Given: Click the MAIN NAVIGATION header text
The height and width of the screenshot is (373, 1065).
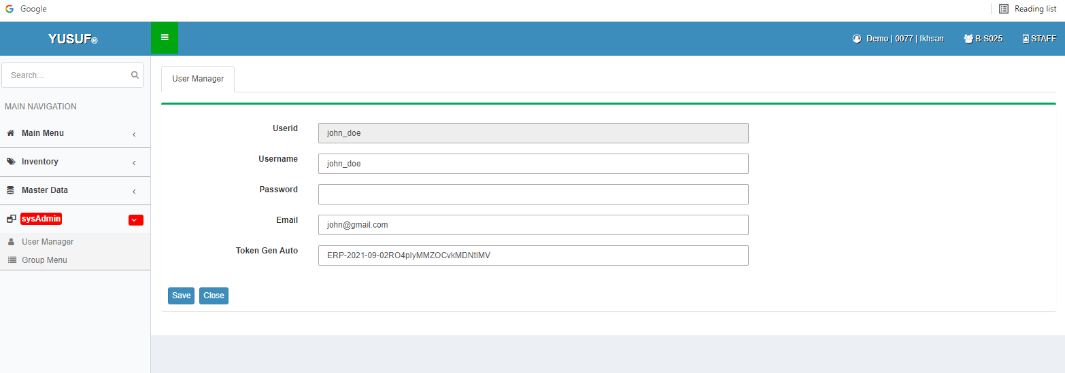Looking at the screenshot, I should 41,107.
